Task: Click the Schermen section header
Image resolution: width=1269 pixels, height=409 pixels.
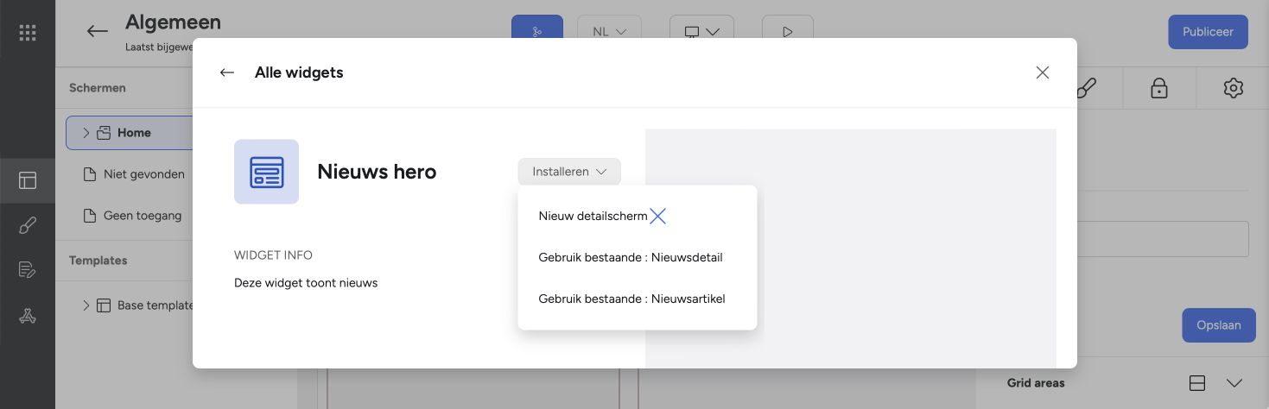Action: (98, 88)
